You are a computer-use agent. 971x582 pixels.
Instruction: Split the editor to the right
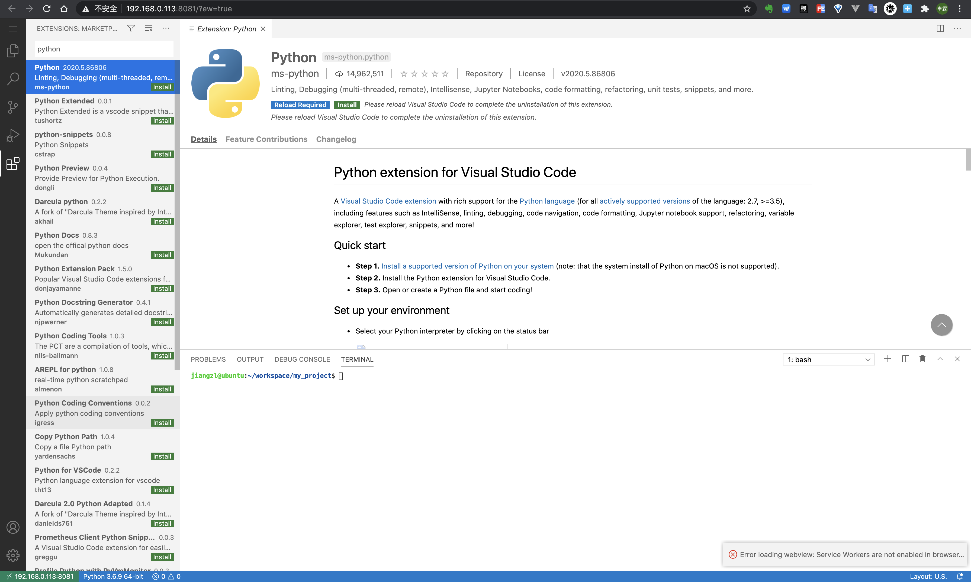tap(940, 29)
